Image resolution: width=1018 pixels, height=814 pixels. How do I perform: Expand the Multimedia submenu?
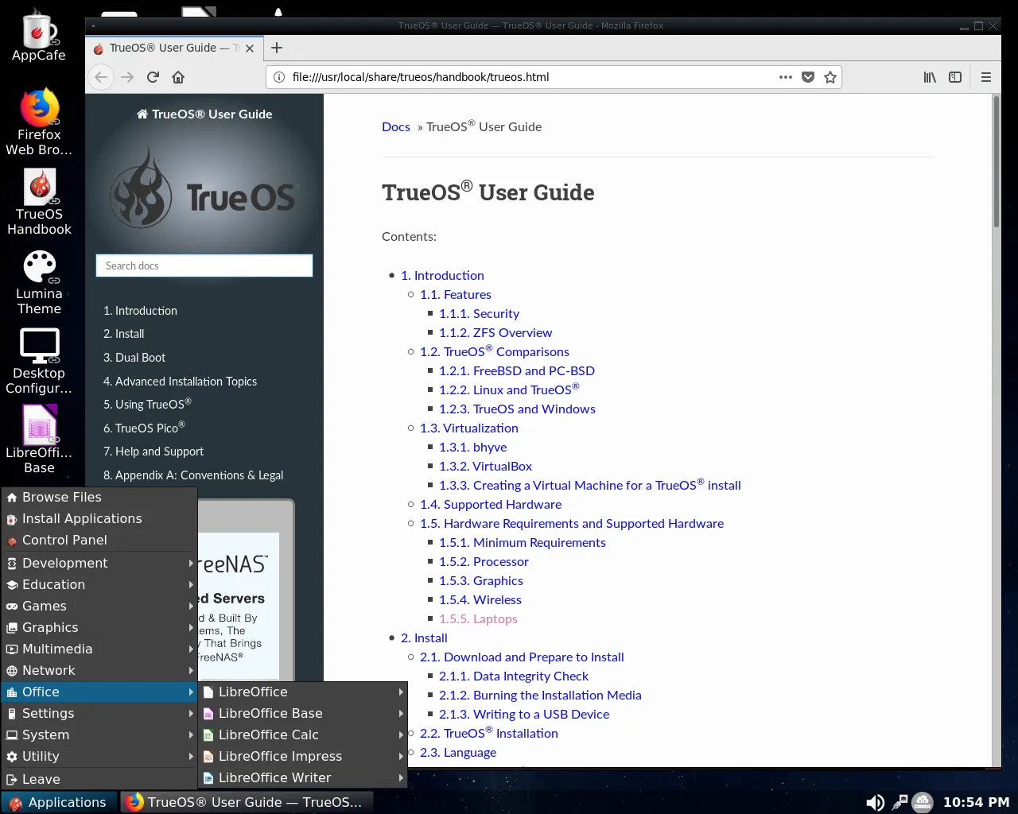pos(99,649)
